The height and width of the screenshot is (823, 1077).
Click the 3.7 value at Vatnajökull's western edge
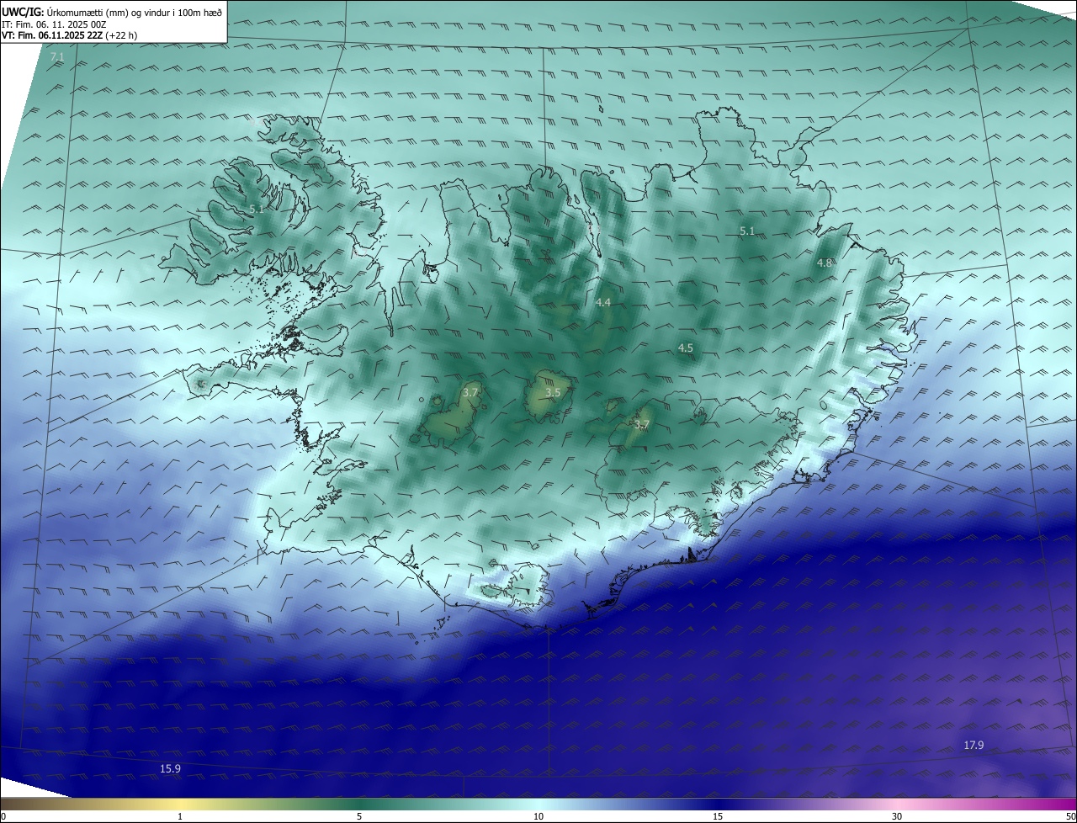[642, 425]
